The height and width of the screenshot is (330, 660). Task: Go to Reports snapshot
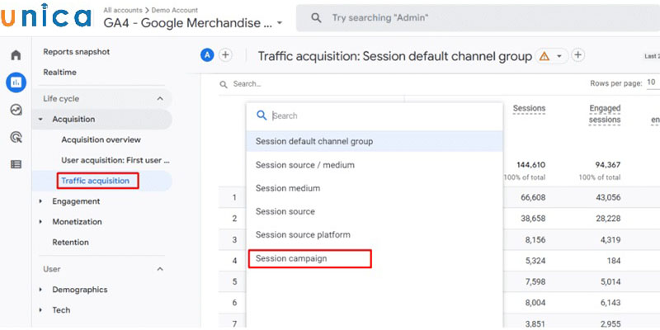coord(76,52)
